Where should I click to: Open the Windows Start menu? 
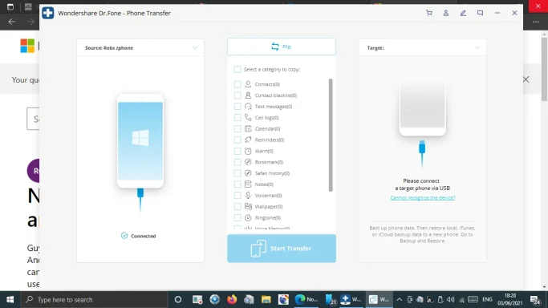[10, 300]
